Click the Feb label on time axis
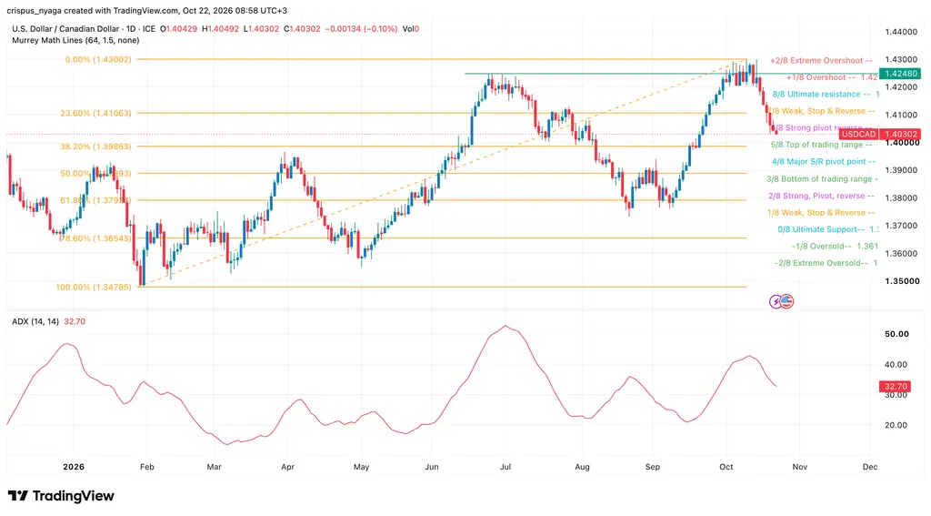 pos(147,467)
